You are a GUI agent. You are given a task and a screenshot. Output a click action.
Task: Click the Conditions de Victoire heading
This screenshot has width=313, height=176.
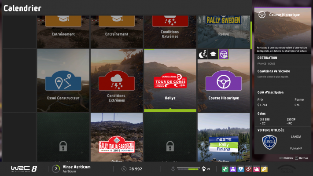click(273, 71)
